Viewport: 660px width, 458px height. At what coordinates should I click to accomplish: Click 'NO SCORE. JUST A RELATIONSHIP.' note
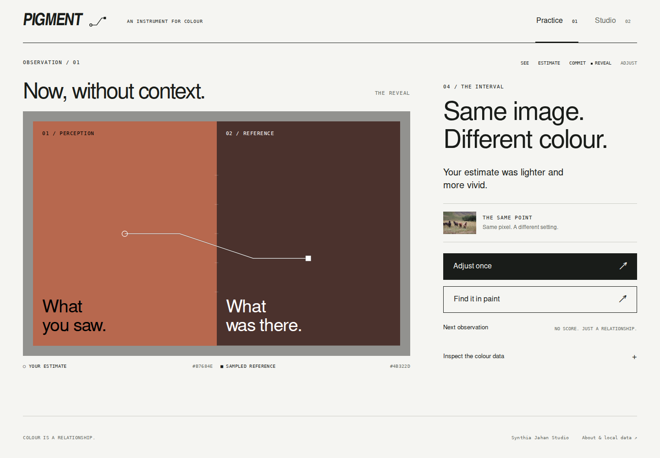coord(596,329)
